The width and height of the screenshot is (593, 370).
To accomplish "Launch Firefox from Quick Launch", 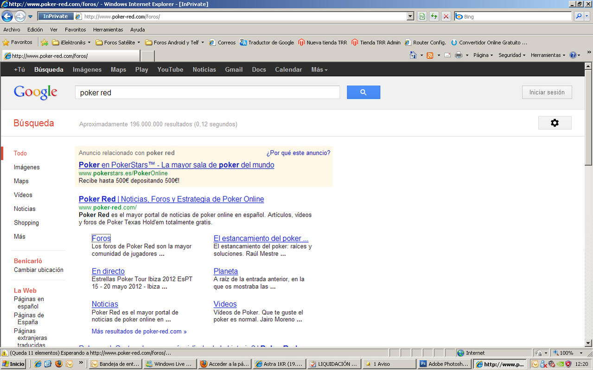I will click(x=58, y=364).
